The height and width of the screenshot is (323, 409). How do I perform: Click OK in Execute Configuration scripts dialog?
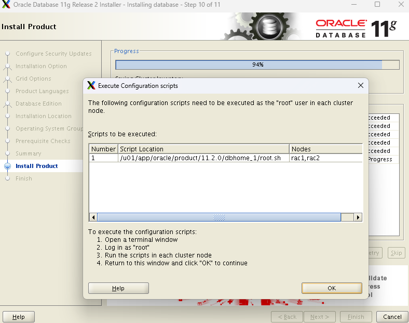click(332, 288)
